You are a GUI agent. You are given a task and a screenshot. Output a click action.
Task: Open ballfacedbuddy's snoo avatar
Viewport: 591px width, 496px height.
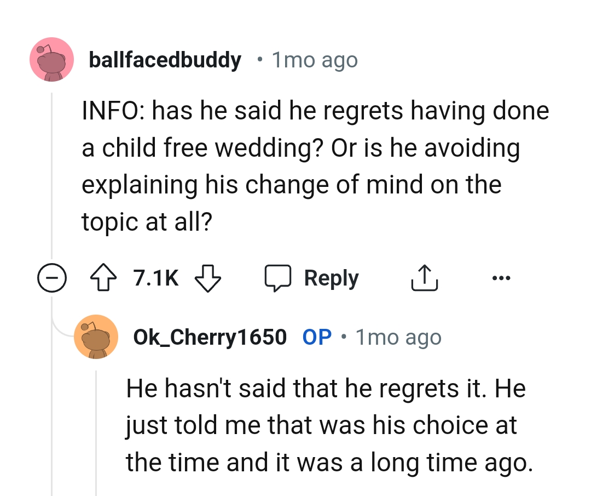[51, 60]
